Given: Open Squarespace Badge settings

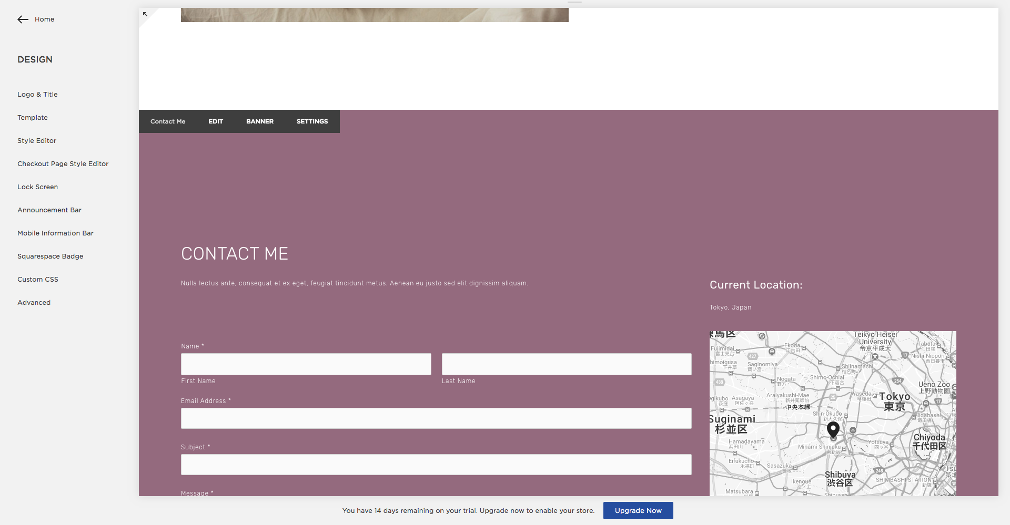Looking at the screenshot, I should point(50,256).
